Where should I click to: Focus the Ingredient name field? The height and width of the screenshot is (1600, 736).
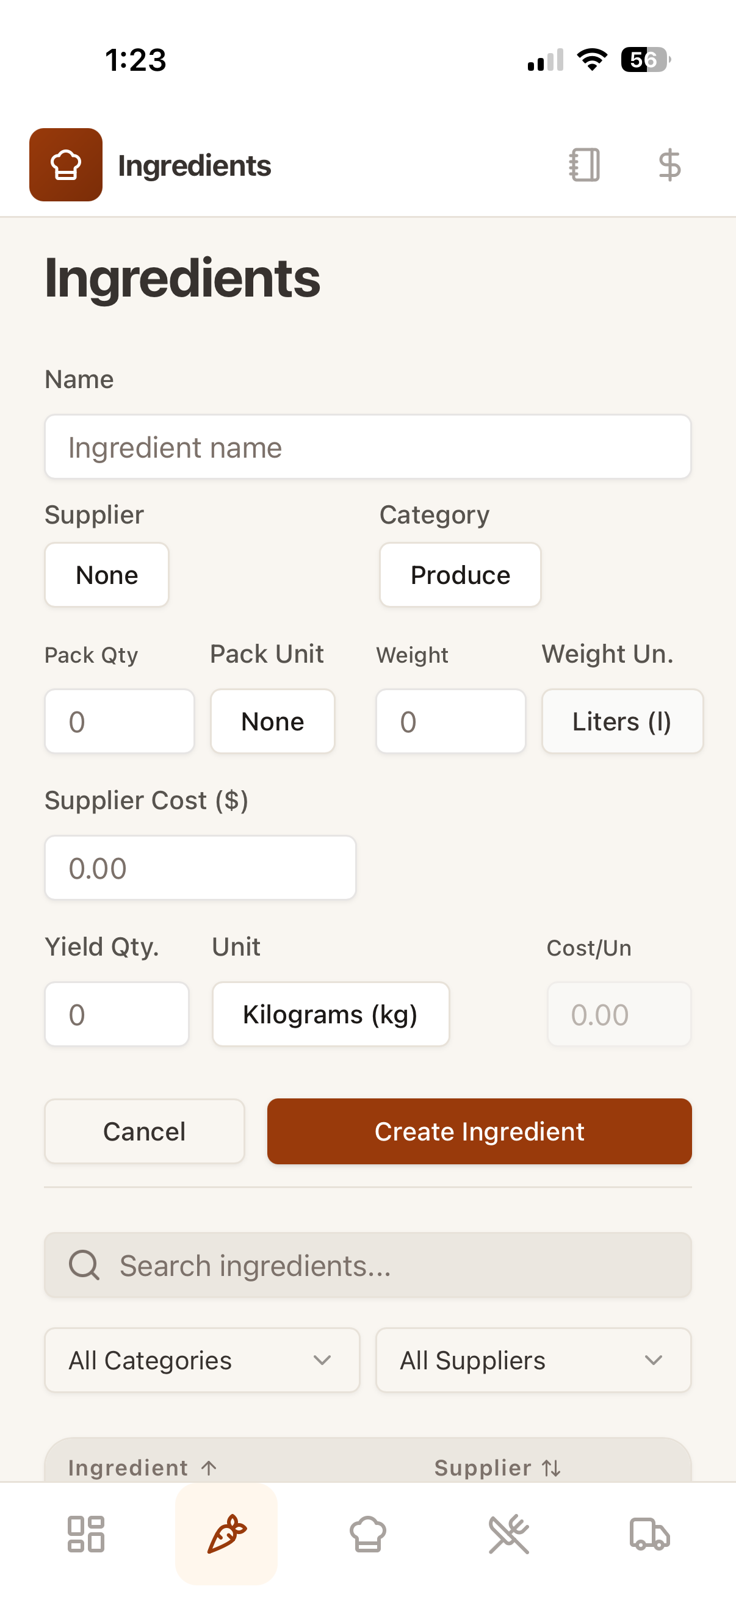pos(367,447)
